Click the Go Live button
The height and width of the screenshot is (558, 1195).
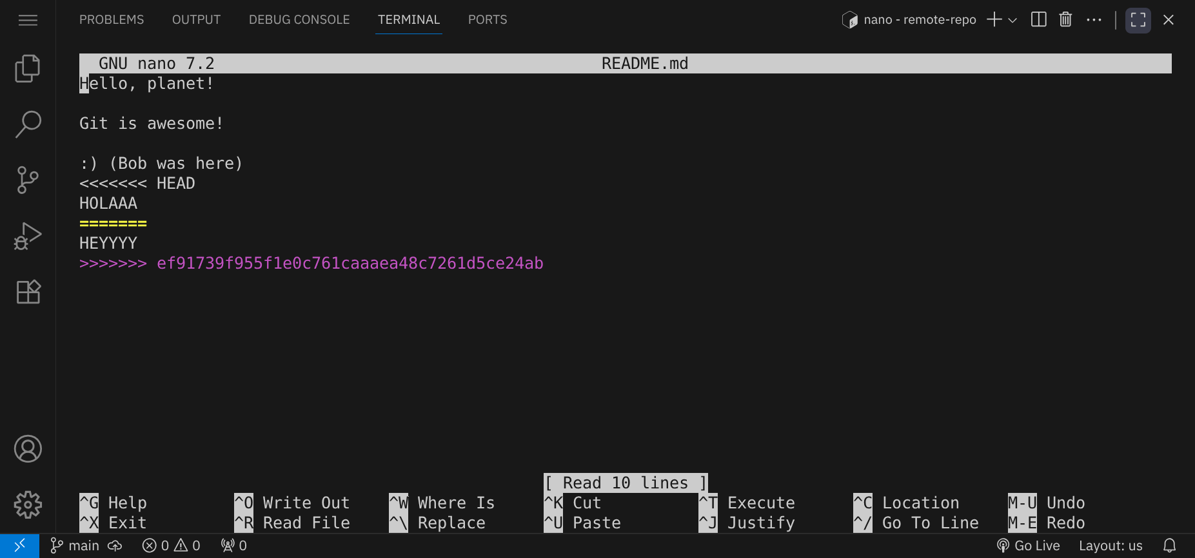[1029, 546]
